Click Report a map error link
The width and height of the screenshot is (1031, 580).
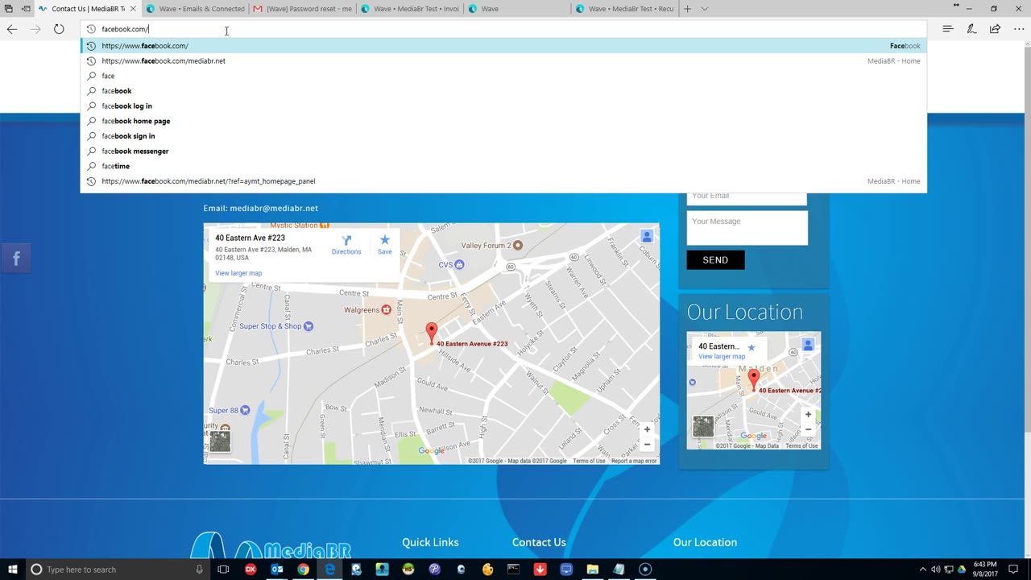tap(634, 461)
